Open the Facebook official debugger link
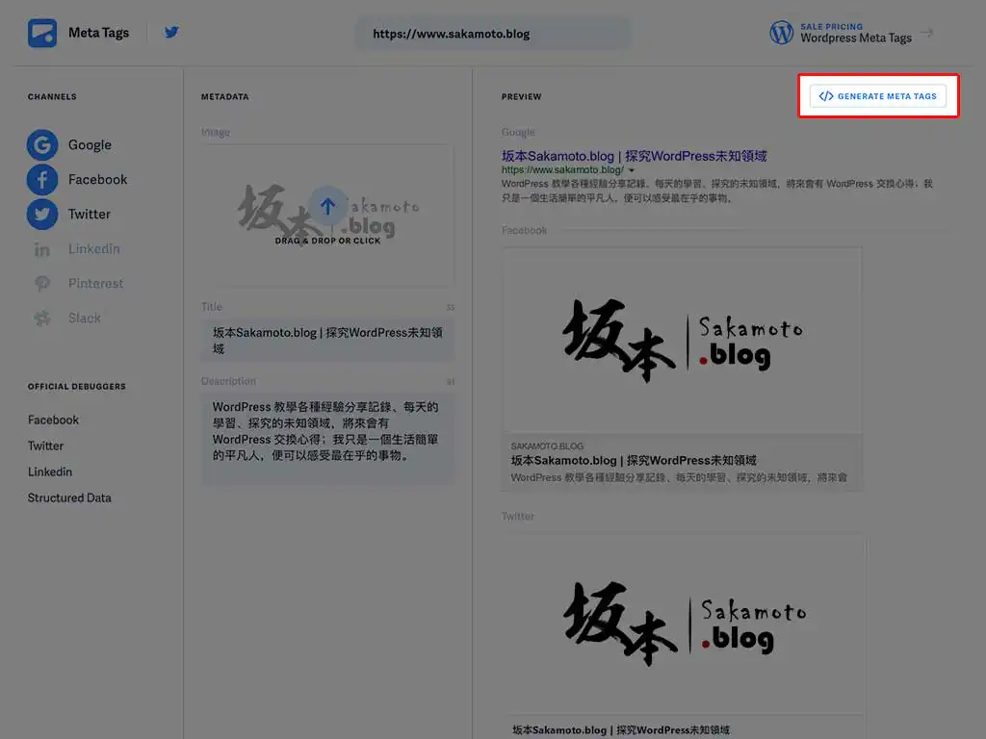 pos(53,420)
